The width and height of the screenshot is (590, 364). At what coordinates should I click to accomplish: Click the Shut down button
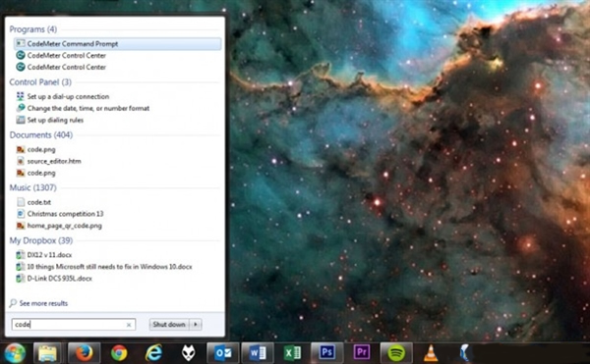[x=169, y=324]
